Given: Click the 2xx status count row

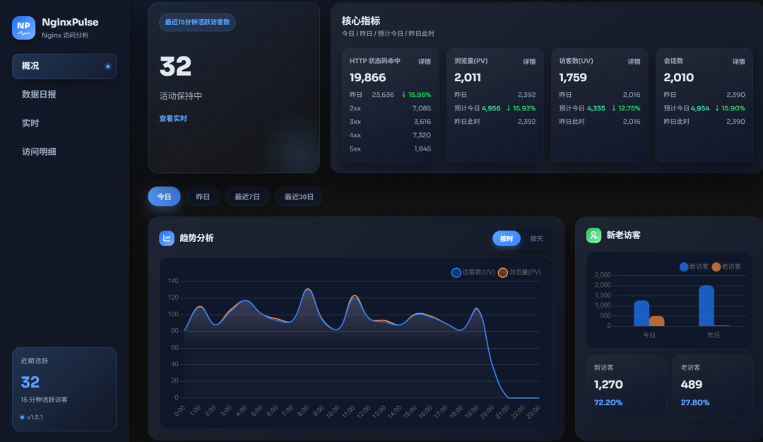Looking at the screenshot, I should point(390,108).
